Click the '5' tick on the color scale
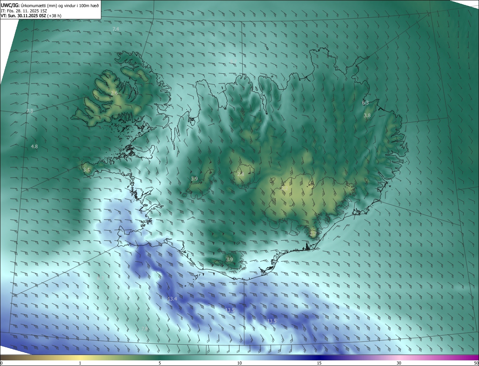 point(160,363)
